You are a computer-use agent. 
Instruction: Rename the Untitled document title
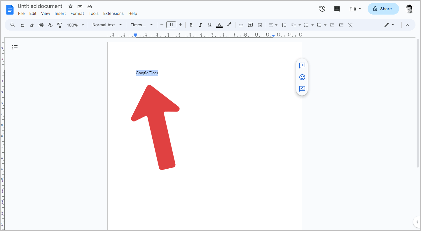click(x=40, y=6)
